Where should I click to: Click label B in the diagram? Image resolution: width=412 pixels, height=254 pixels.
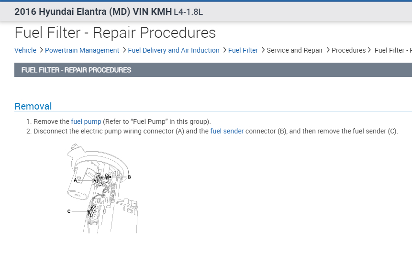pos(129,177)
